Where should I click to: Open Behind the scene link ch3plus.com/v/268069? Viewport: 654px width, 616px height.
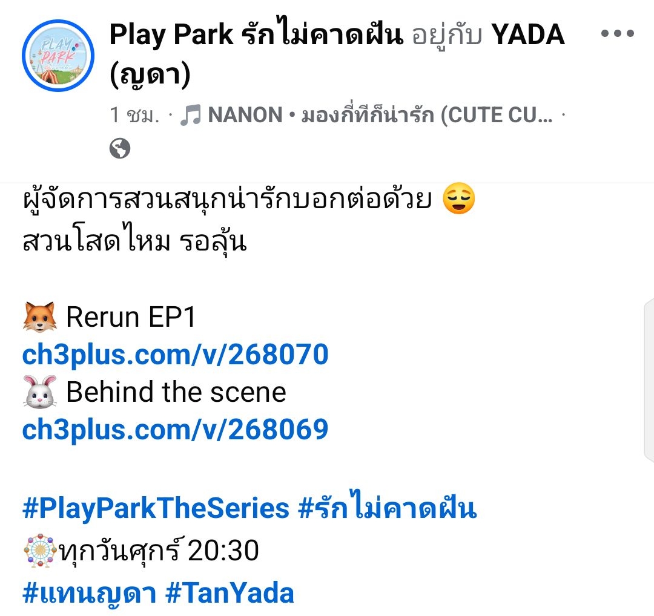click(175, 429)
